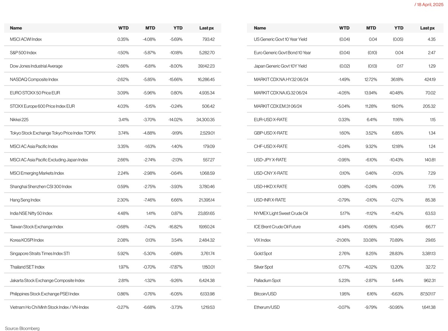Screen dimensions: 448x331
Task: Click US Generic Govt 10 Year Yield label
Action: [280, 39]
